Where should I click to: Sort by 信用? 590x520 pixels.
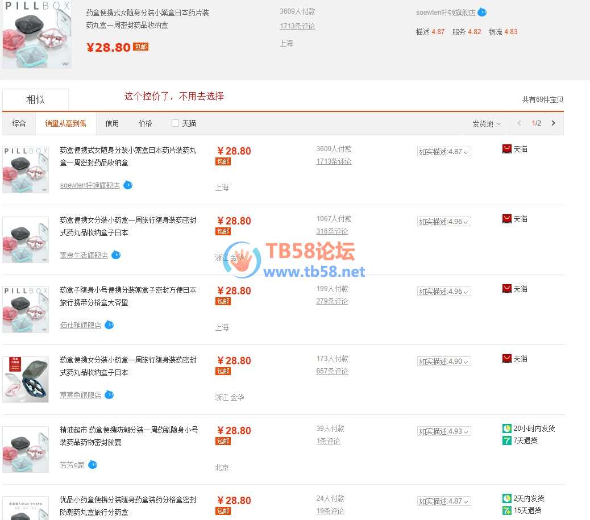(x=112, y=123)
